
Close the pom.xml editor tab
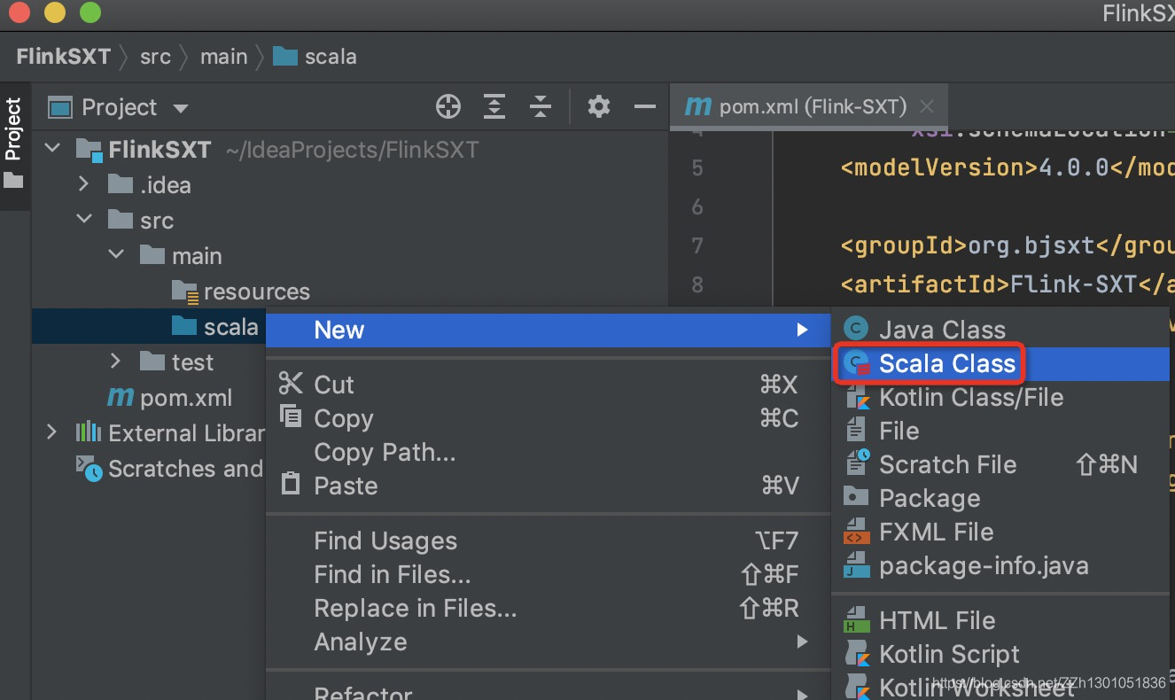pyautogui.click(x=927, y=107)
